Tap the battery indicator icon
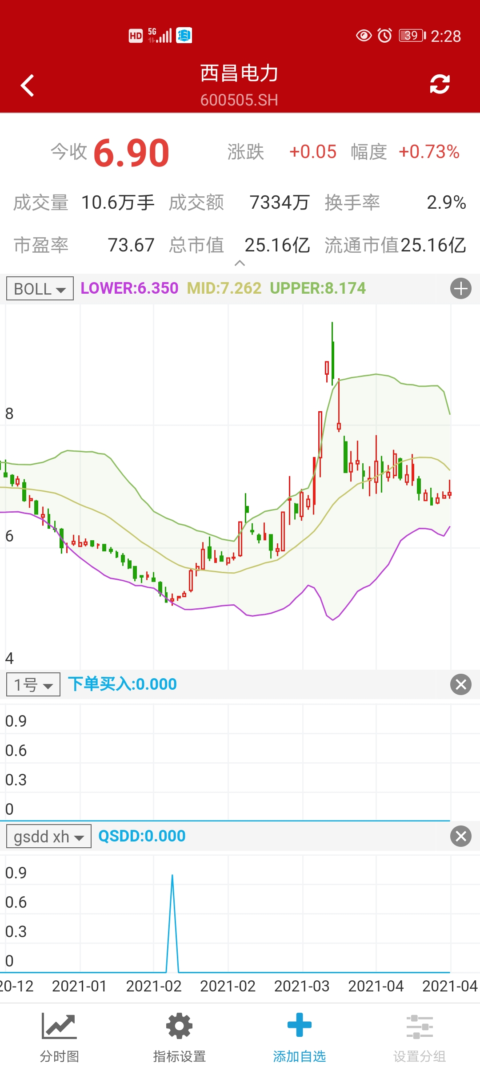This screenshot has height=1068, width=480. (x=412, y=36)
